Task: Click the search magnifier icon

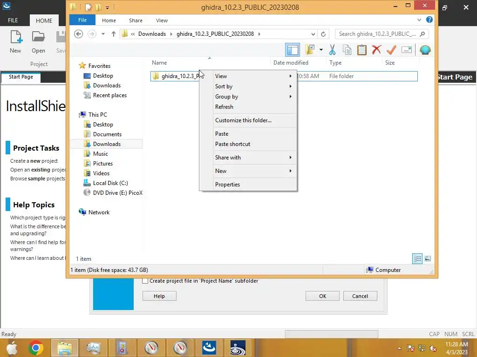Action: pyautogui.click(x=422, y=34)
